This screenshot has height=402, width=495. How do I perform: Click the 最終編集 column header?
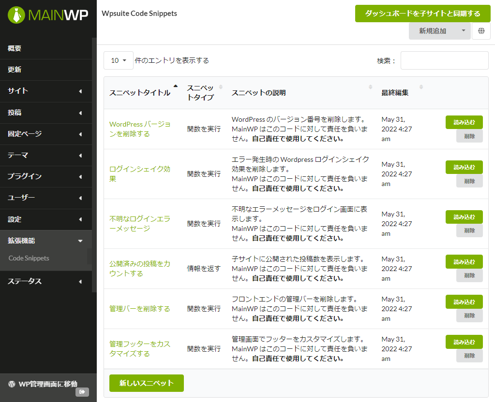tap(395, 93)
